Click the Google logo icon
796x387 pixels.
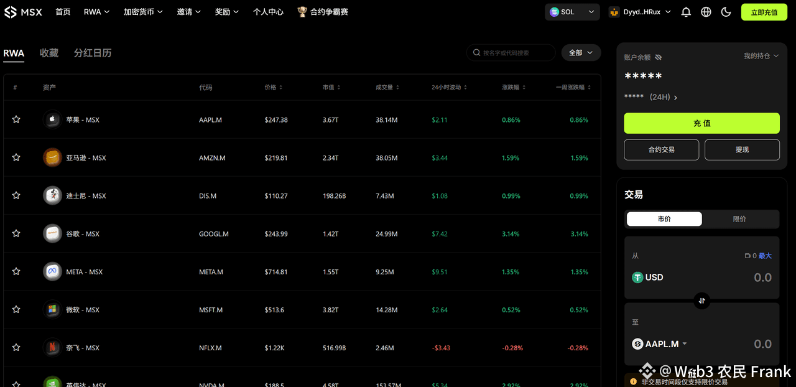[x=52, y=233]
